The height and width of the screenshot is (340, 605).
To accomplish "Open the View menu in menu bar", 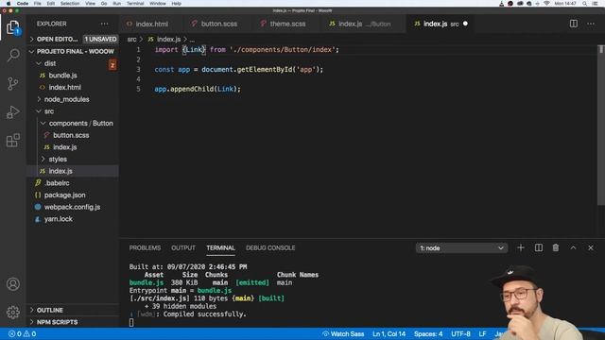I will (91, 3).
